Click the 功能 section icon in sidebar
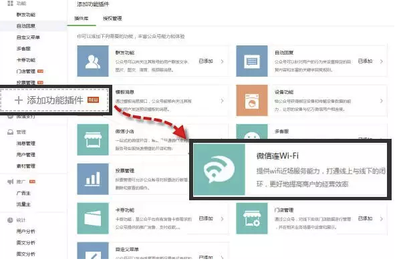 click(10, 3)
